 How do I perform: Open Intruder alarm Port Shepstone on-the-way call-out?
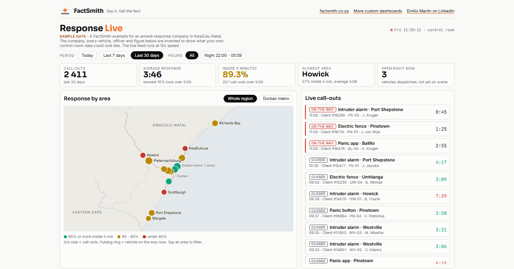(377, 112)
